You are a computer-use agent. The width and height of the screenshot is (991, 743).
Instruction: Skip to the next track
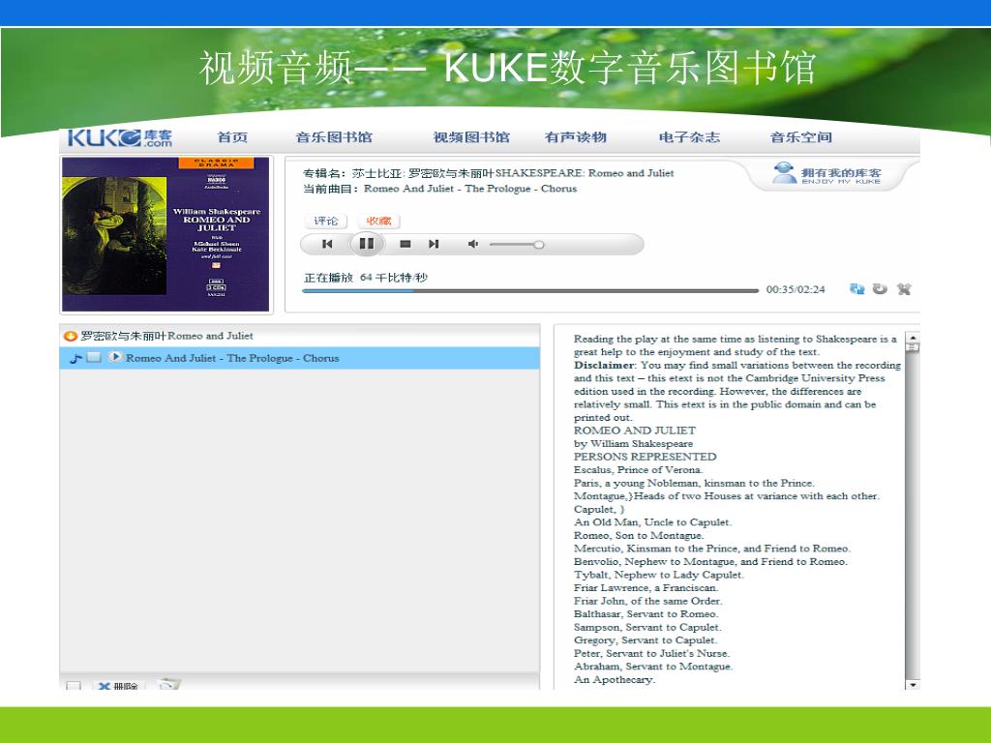(x=434, y=244)
